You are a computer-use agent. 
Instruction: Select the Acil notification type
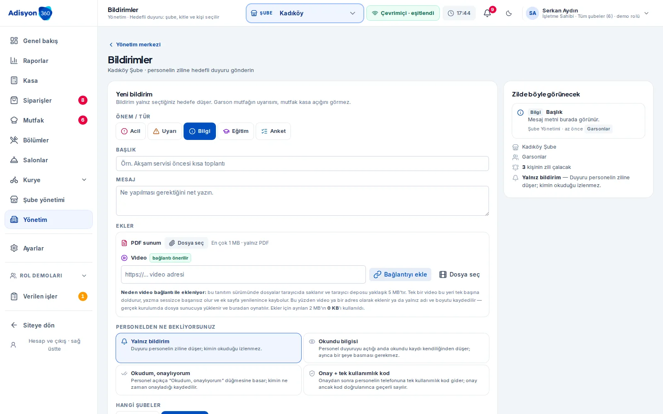point(131,131)
